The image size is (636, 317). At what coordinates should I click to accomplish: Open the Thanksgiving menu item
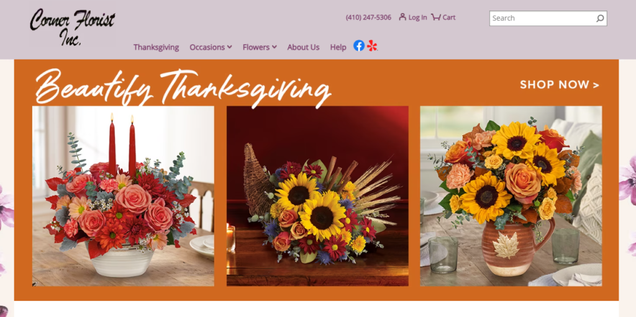(156, 47)
